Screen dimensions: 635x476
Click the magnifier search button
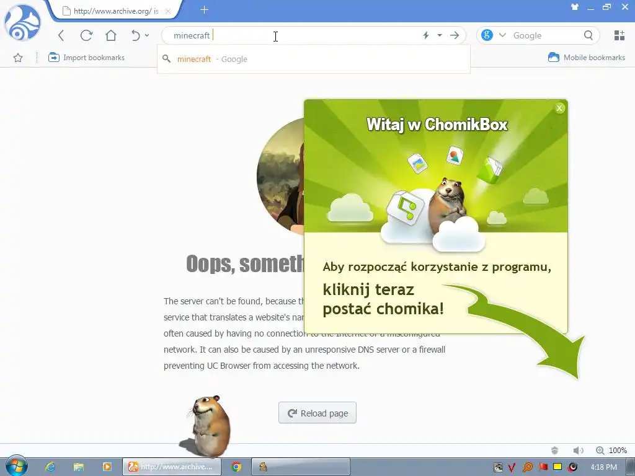click(x=588, y=35)
